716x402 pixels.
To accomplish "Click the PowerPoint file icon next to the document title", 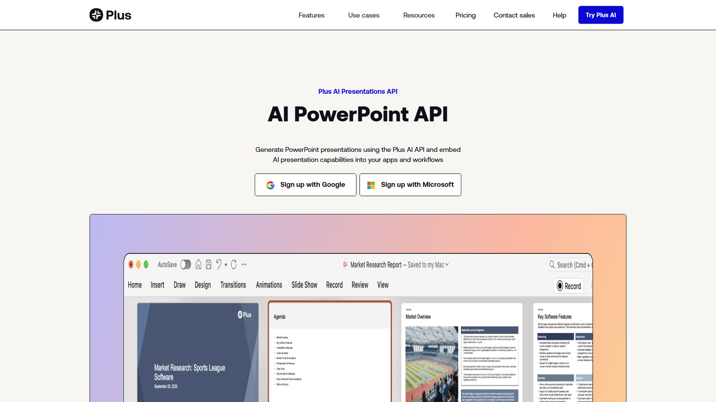I will pos(345,264).
